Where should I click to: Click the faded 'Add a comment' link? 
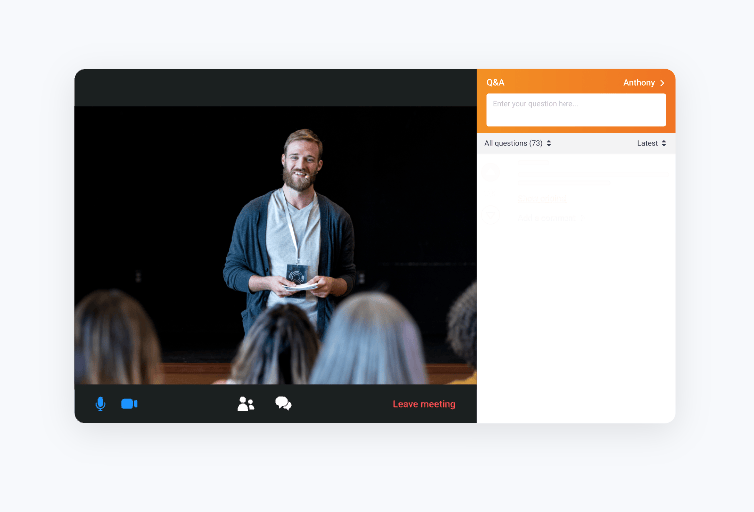pos(548,217)
